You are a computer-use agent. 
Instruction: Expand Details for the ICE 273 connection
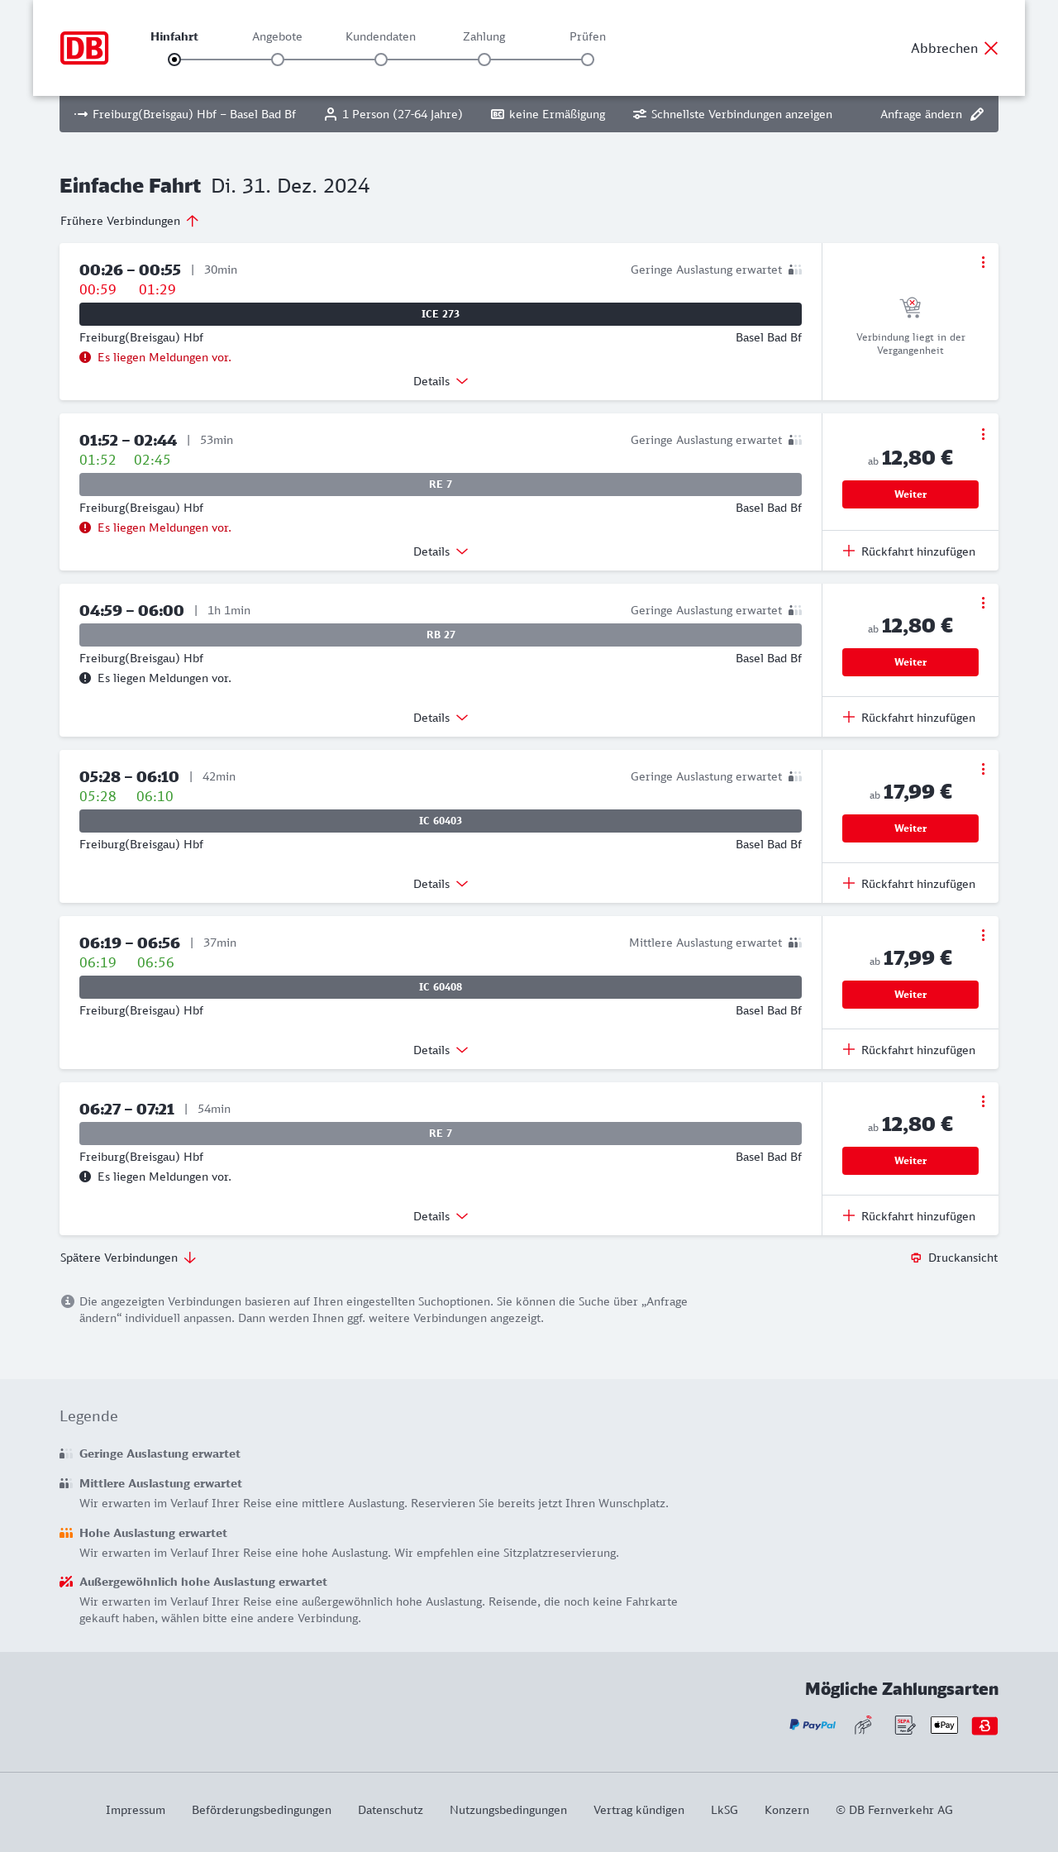(x=441, y=381)
